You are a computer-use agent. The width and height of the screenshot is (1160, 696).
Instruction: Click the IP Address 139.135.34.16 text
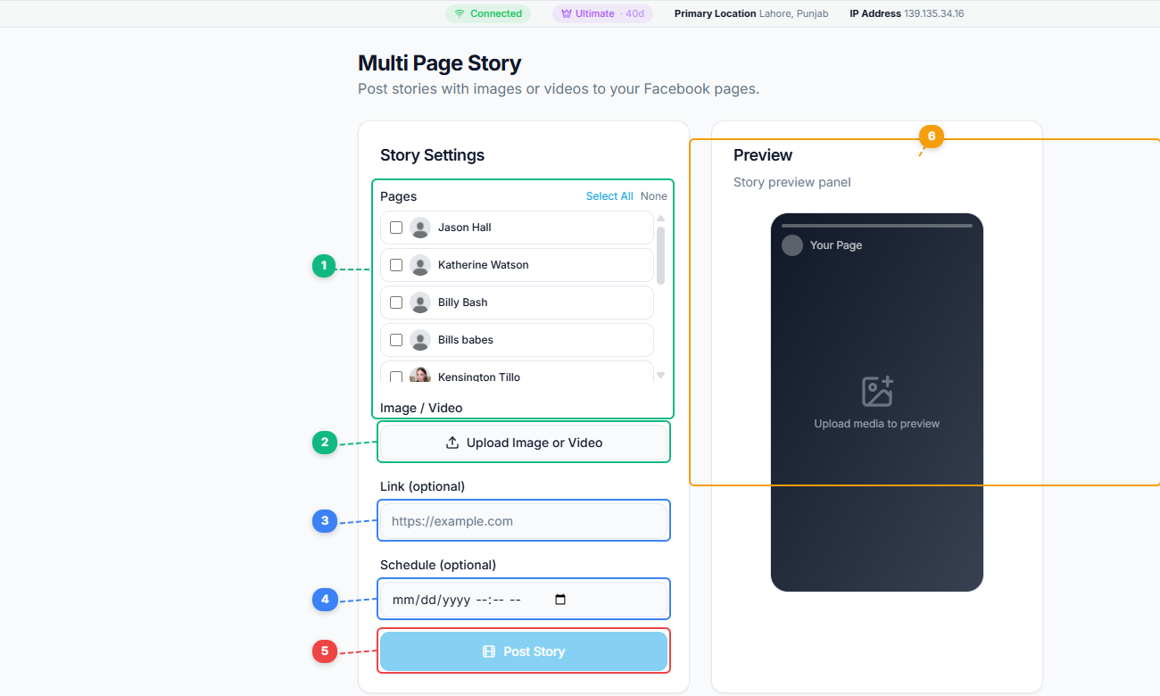point(907,13)
